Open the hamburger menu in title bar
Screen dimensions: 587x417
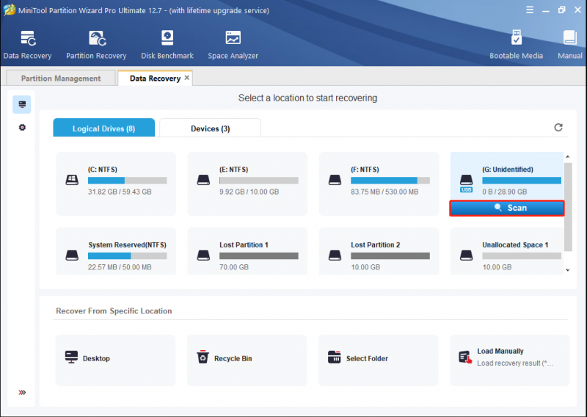click(530, 10)
